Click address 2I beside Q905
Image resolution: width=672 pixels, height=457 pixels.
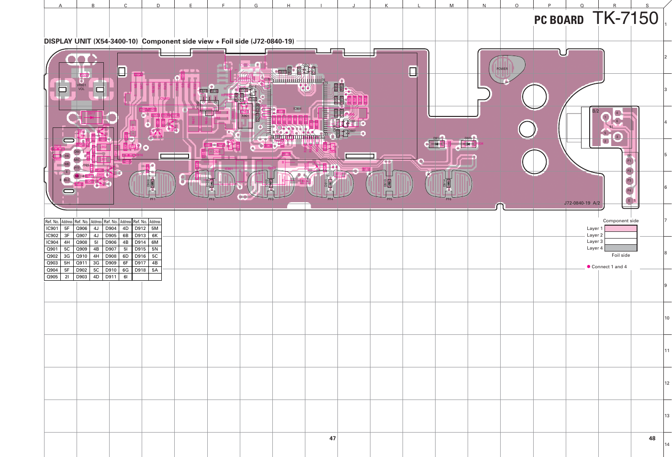click(x=67, y=277)
